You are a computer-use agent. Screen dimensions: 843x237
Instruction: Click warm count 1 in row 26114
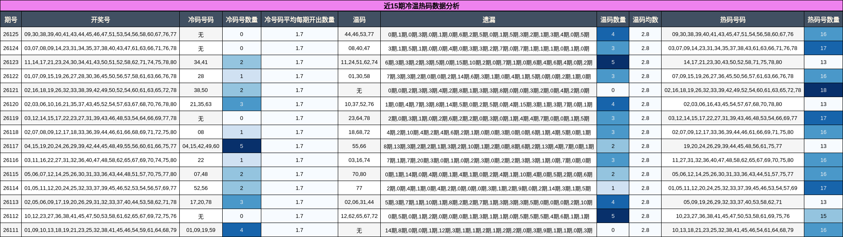(x=613, y=188)
